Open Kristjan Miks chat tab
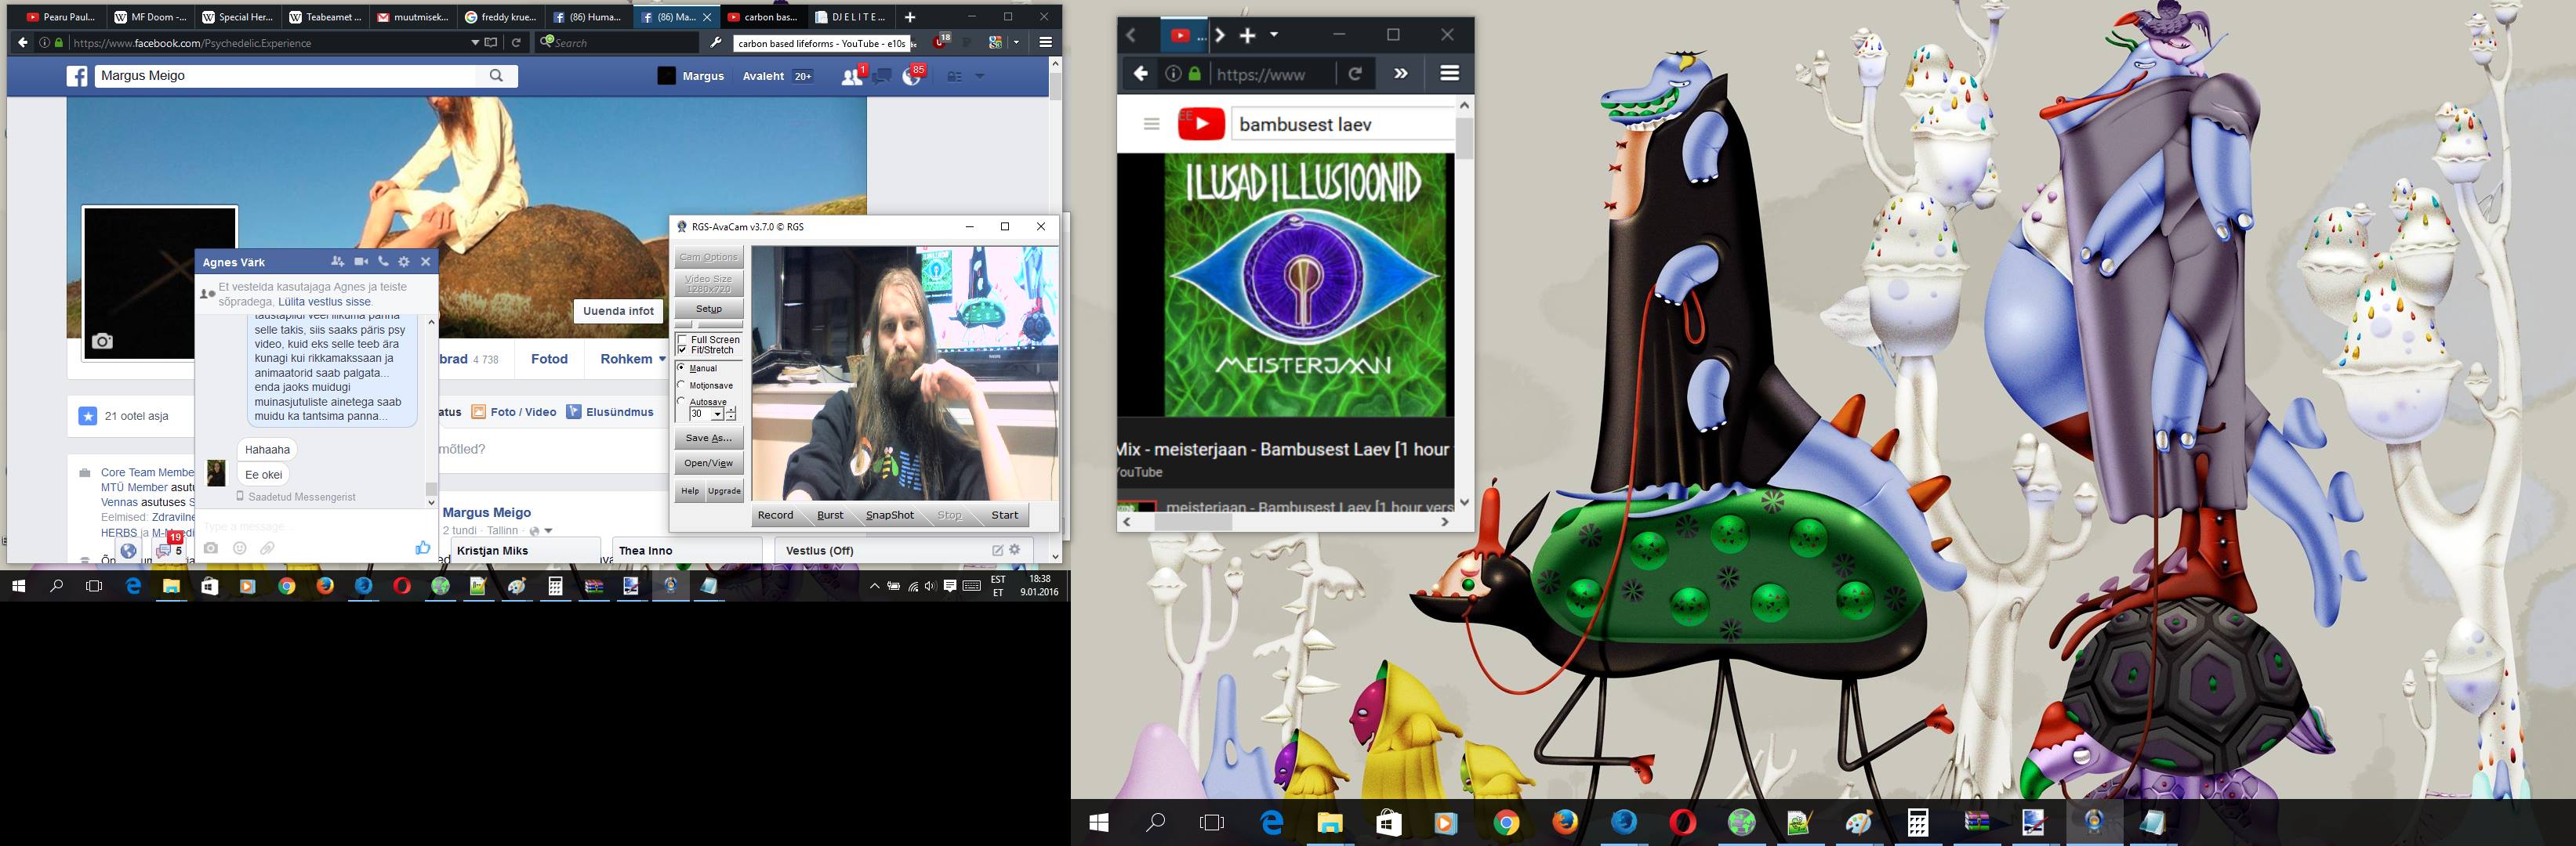 (x=525, y=551)
